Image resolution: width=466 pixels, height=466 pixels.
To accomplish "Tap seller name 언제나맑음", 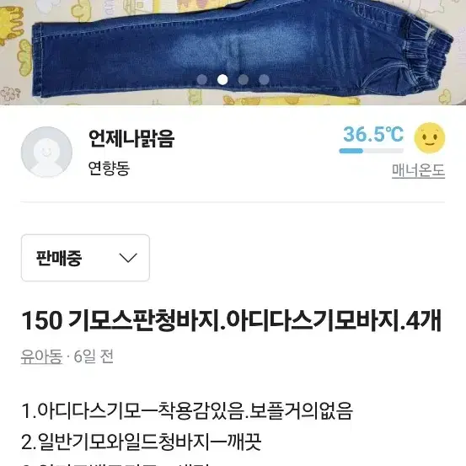I will tap(131, 138).
